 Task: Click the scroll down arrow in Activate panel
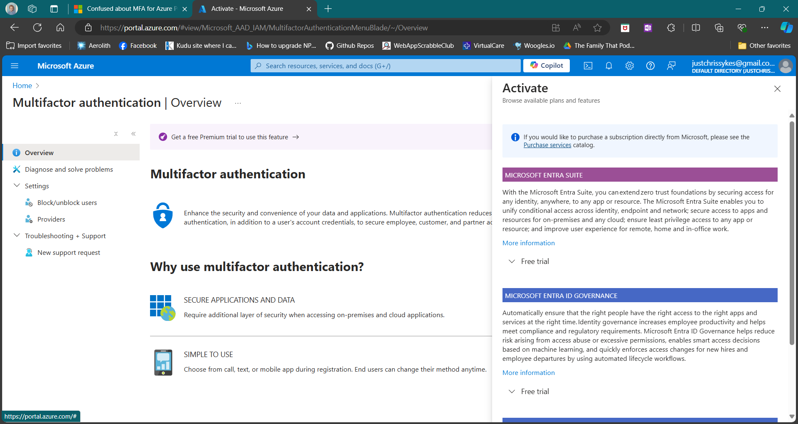[792, 417]
